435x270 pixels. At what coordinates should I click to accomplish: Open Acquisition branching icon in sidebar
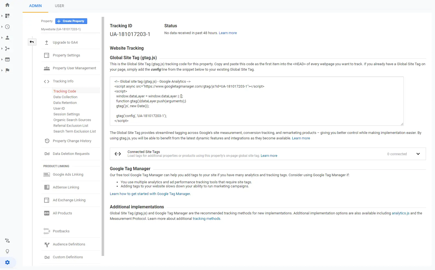tap(7, 49)
